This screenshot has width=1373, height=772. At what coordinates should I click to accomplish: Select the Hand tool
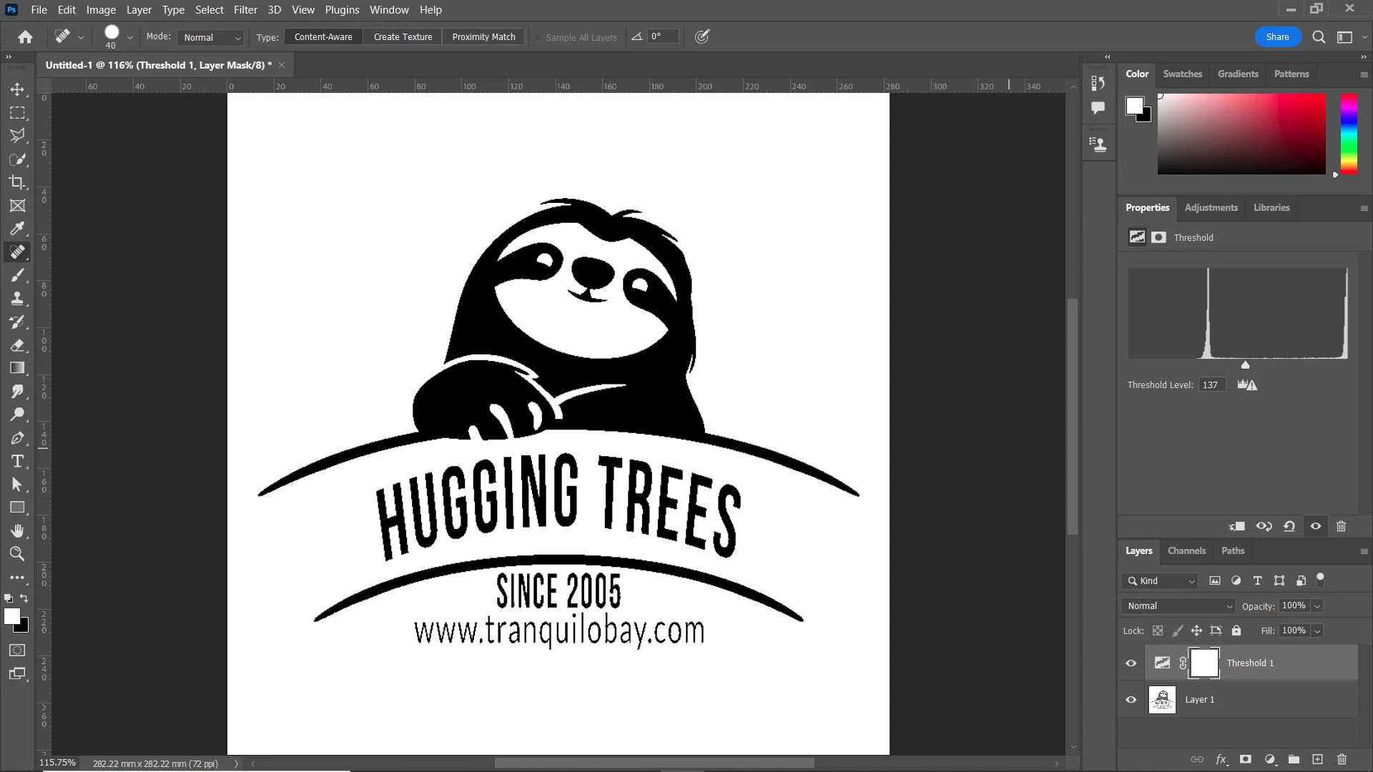pos(17,530)
